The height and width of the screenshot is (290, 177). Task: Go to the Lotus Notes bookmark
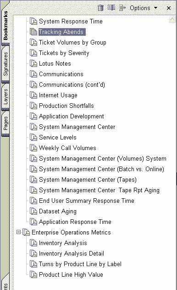(55, 63)
